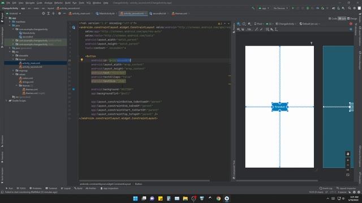
Task: Open Search Everywhere magnifier in top toolbar
Action: coord(350,8)
